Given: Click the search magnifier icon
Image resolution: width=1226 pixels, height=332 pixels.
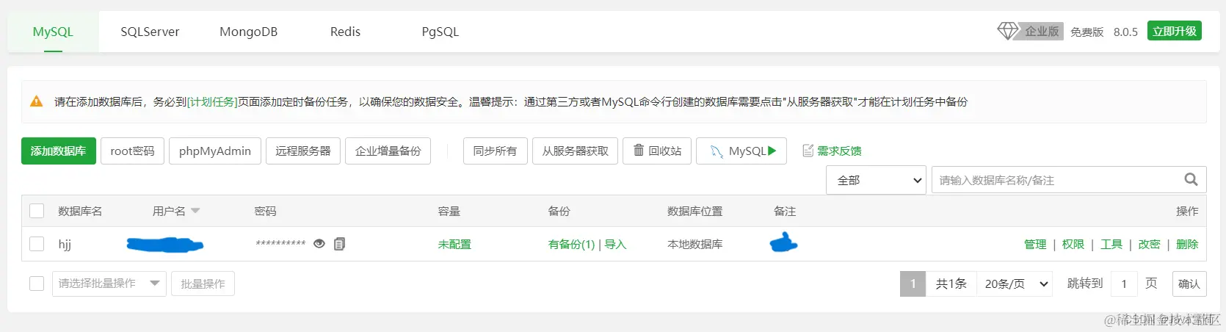Looking at the screenshot, I should point(1191,179).
